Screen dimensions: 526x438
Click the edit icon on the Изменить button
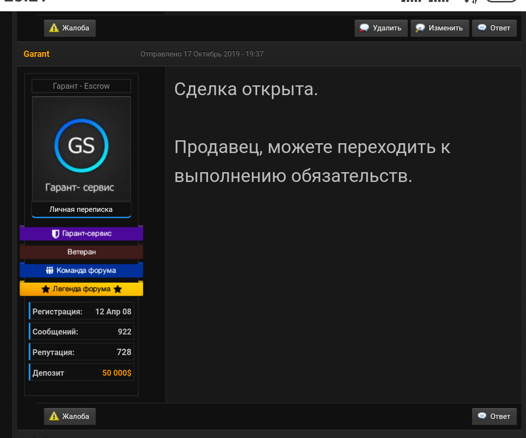click(x=420, y=28)
